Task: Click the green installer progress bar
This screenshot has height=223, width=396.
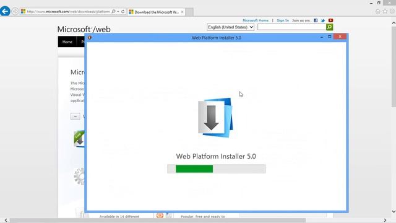Action: 216,169
